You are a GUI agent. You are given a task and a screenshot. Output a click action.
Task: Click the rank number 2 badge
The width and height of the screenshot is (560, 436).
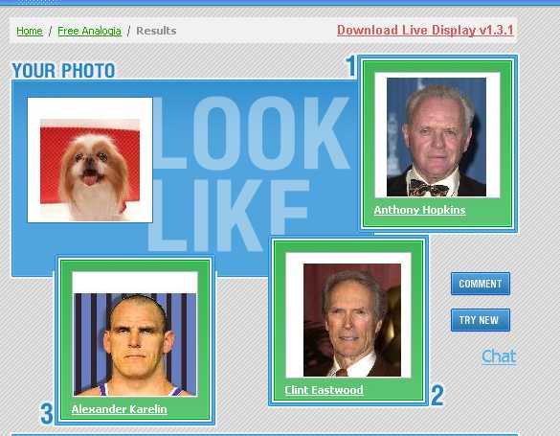(437, 395)
